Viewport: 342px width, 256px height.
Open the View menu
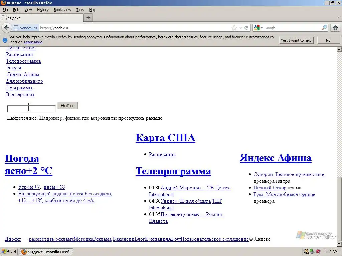28,10
